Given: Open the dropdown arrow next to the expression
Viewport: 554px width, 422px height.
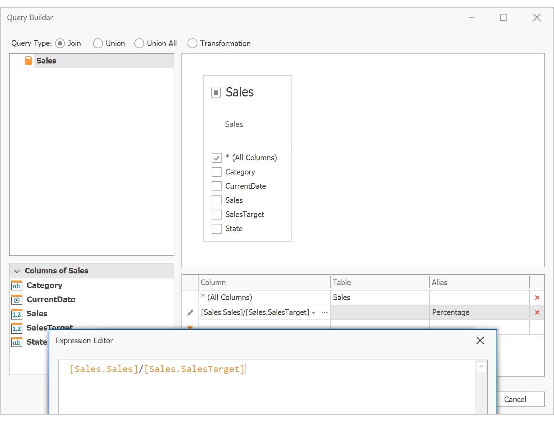Looking at the screenshot, I should (x=314, y=312).
